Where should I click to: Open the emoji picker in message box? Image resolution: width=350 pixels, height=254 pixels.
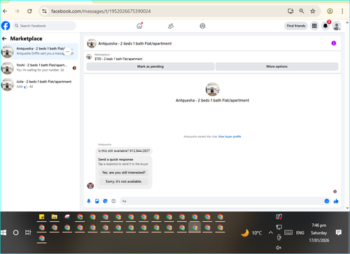(327, 201)
